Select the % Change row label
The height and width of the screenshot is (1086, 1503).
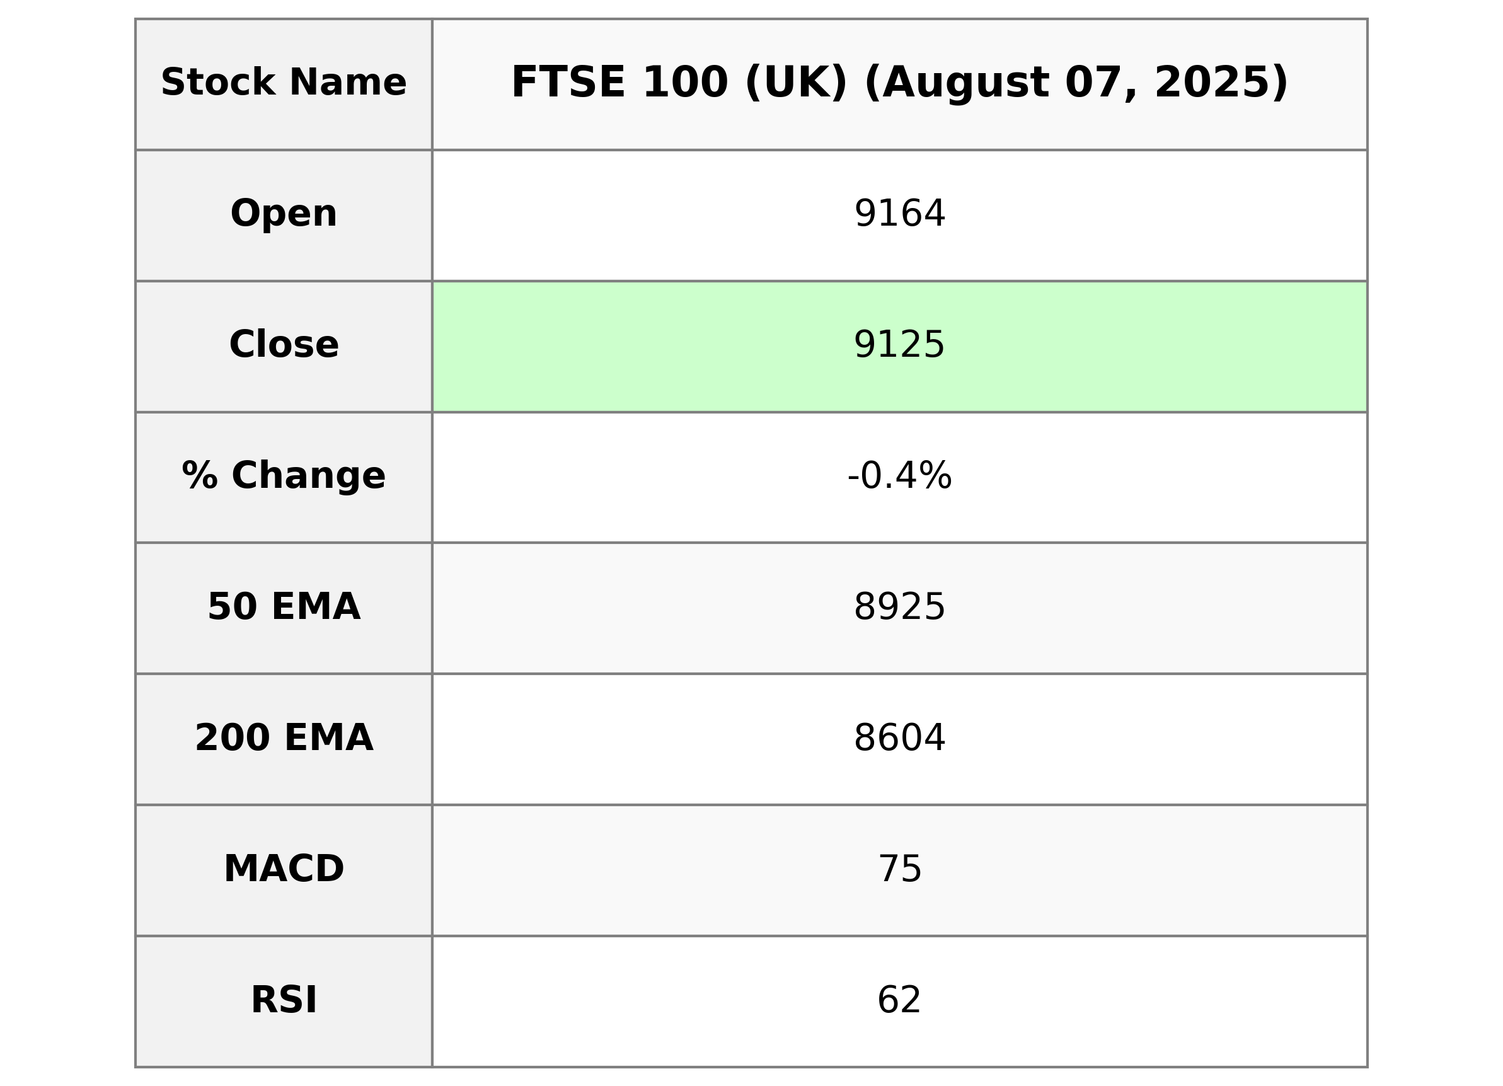(x=284, y=477)
